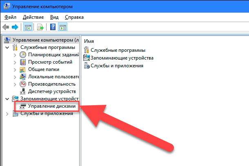249x166 pixels.
Task: Click the Диспетчер устройств icon
Action: click(23, 91)
